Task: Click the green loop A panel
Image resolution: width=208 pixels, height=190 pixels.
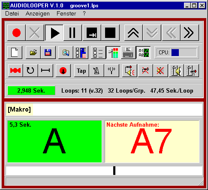Action: [54, 141]
